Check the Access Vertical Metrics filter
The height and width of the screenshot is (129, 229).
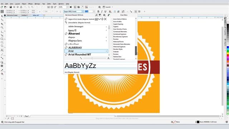(x=112, y=19)
